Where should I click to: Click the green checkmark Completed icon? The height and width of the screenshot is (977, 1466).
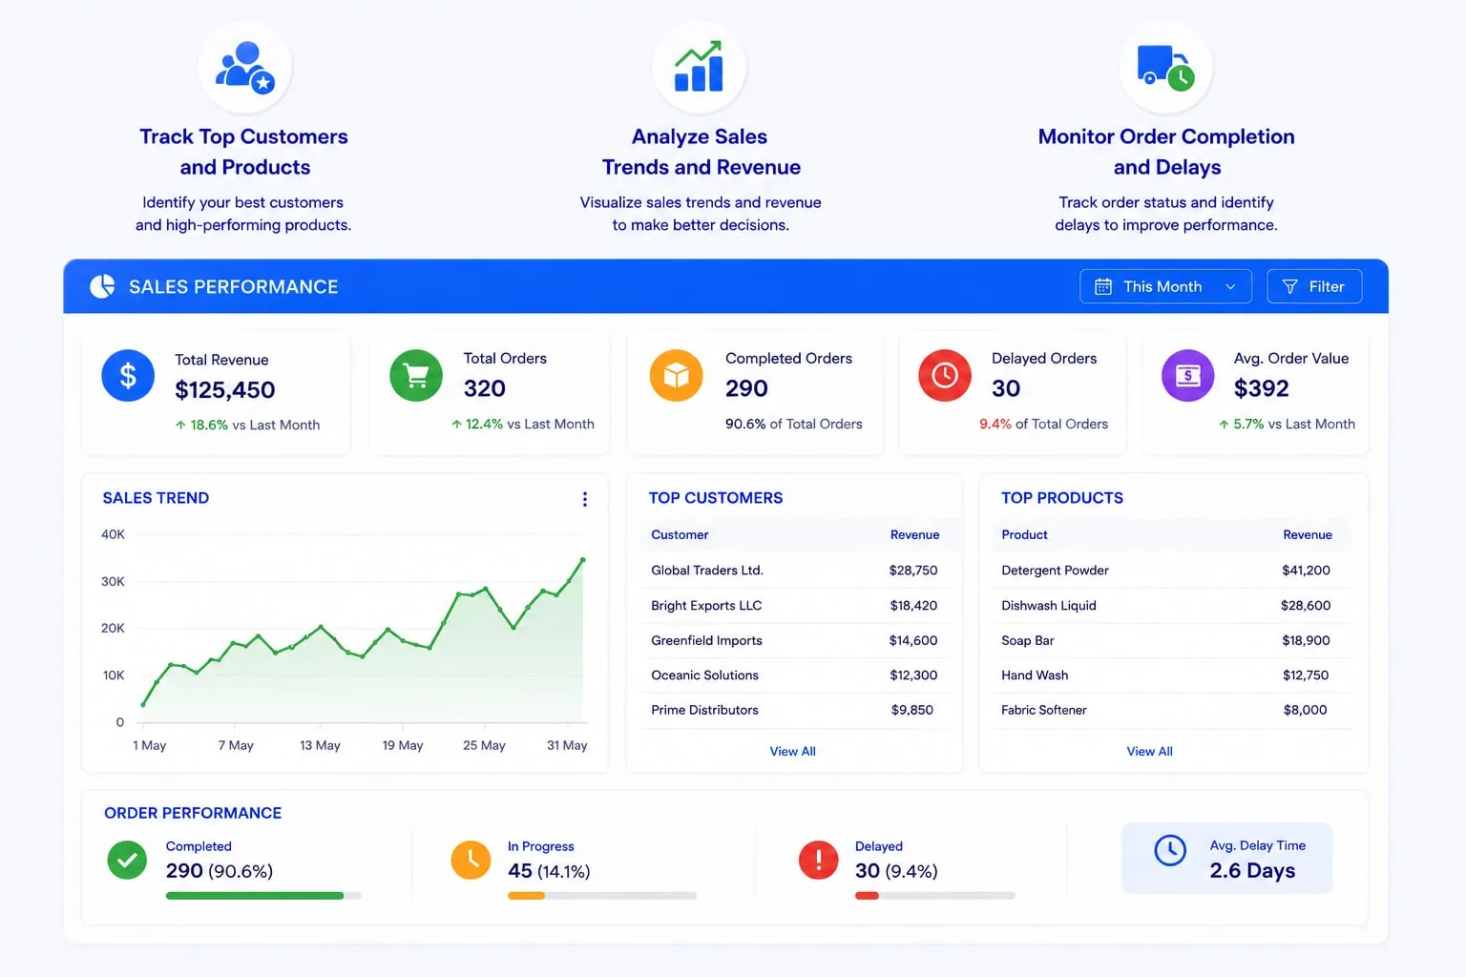pos(127,860)
